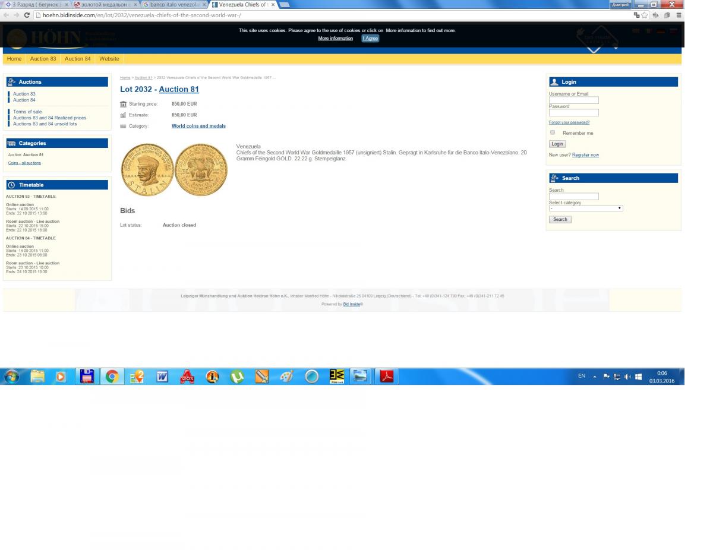Open a new browser tab
Screen dimensions: 713x550
284,5
